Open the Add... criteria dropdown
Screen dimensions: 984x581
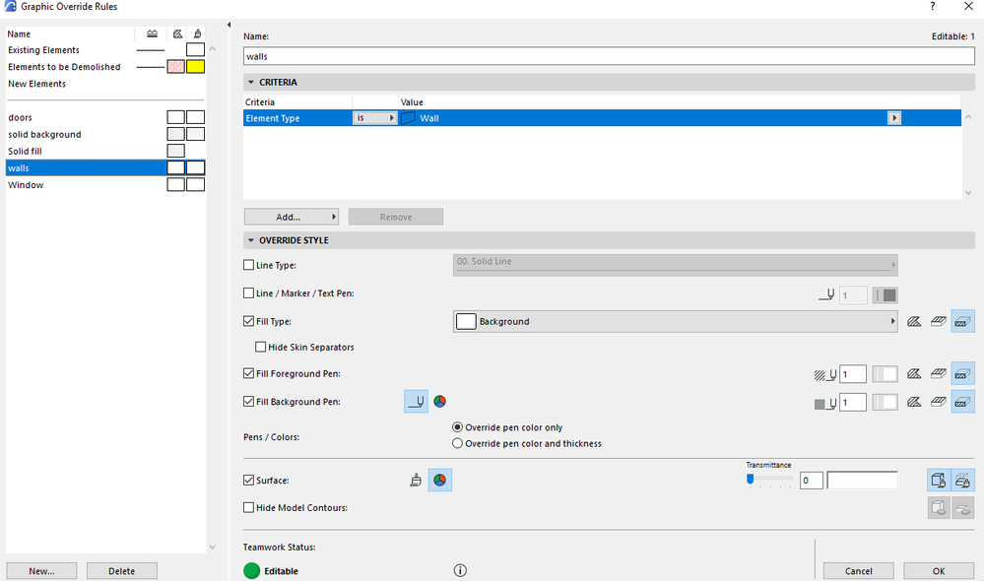point(292,217)
